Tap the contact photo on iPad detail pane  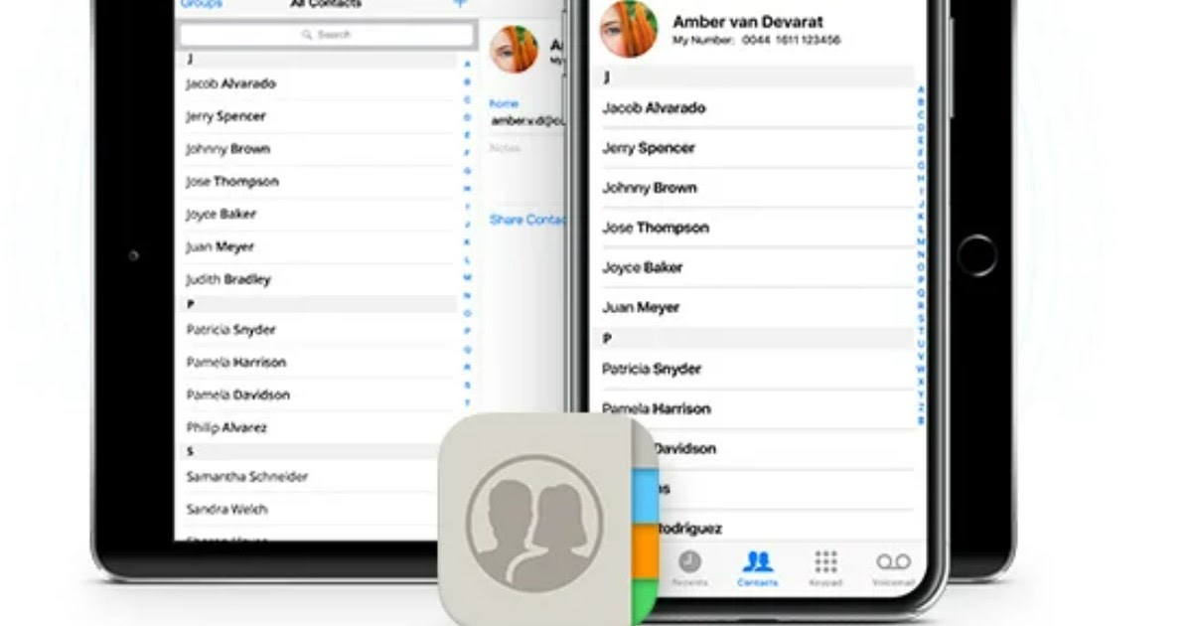point(515,50)
